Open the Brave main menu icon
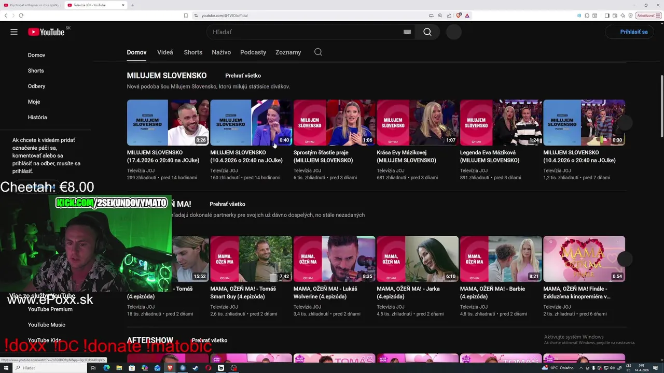664x373 pixels. tap(659, 16)
